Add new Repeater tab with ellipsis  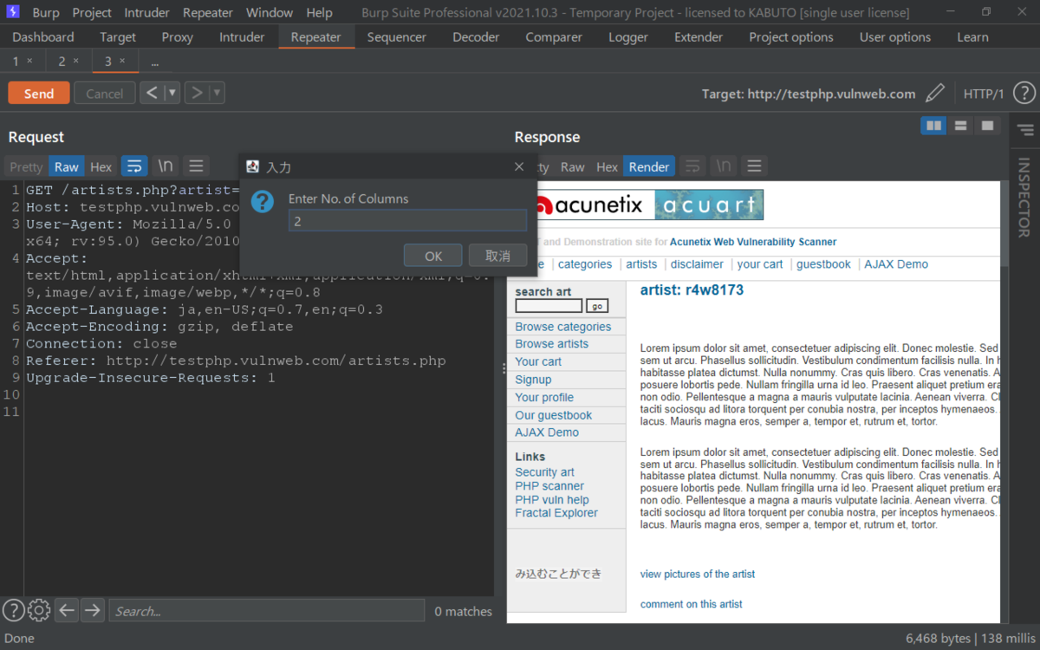coord(154,62)
